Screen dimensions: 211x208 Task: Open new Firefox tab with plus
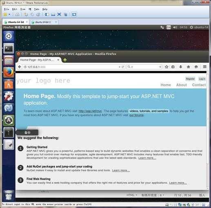pyautogui.click(x=65, y=60)
